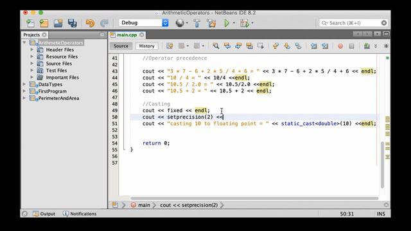Expand the Important Files folder

click(x=32, y=77)
